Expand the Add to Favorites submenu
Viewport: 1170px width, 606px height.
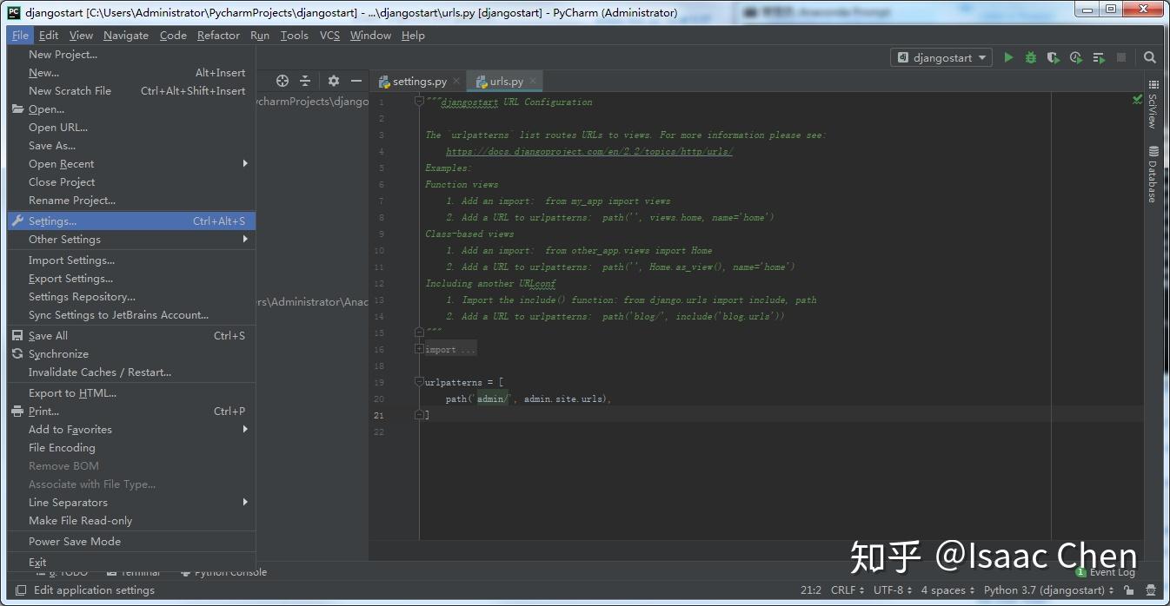point(131,430)
